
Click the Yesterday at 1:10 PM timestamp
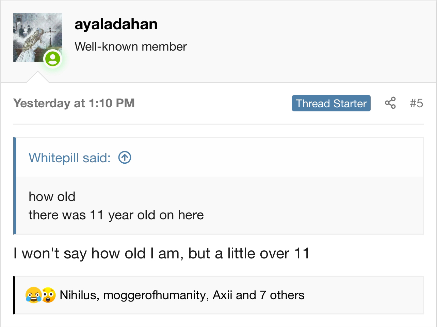(74, 103)
